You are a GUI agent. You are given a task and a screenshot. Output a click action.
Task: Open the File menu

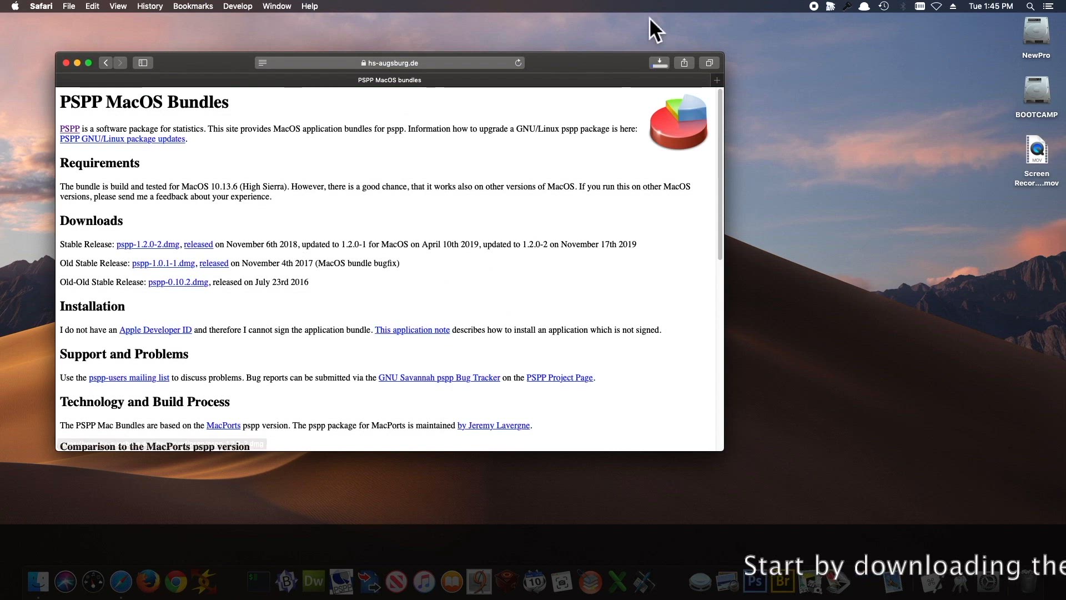[x=69, y=6]
